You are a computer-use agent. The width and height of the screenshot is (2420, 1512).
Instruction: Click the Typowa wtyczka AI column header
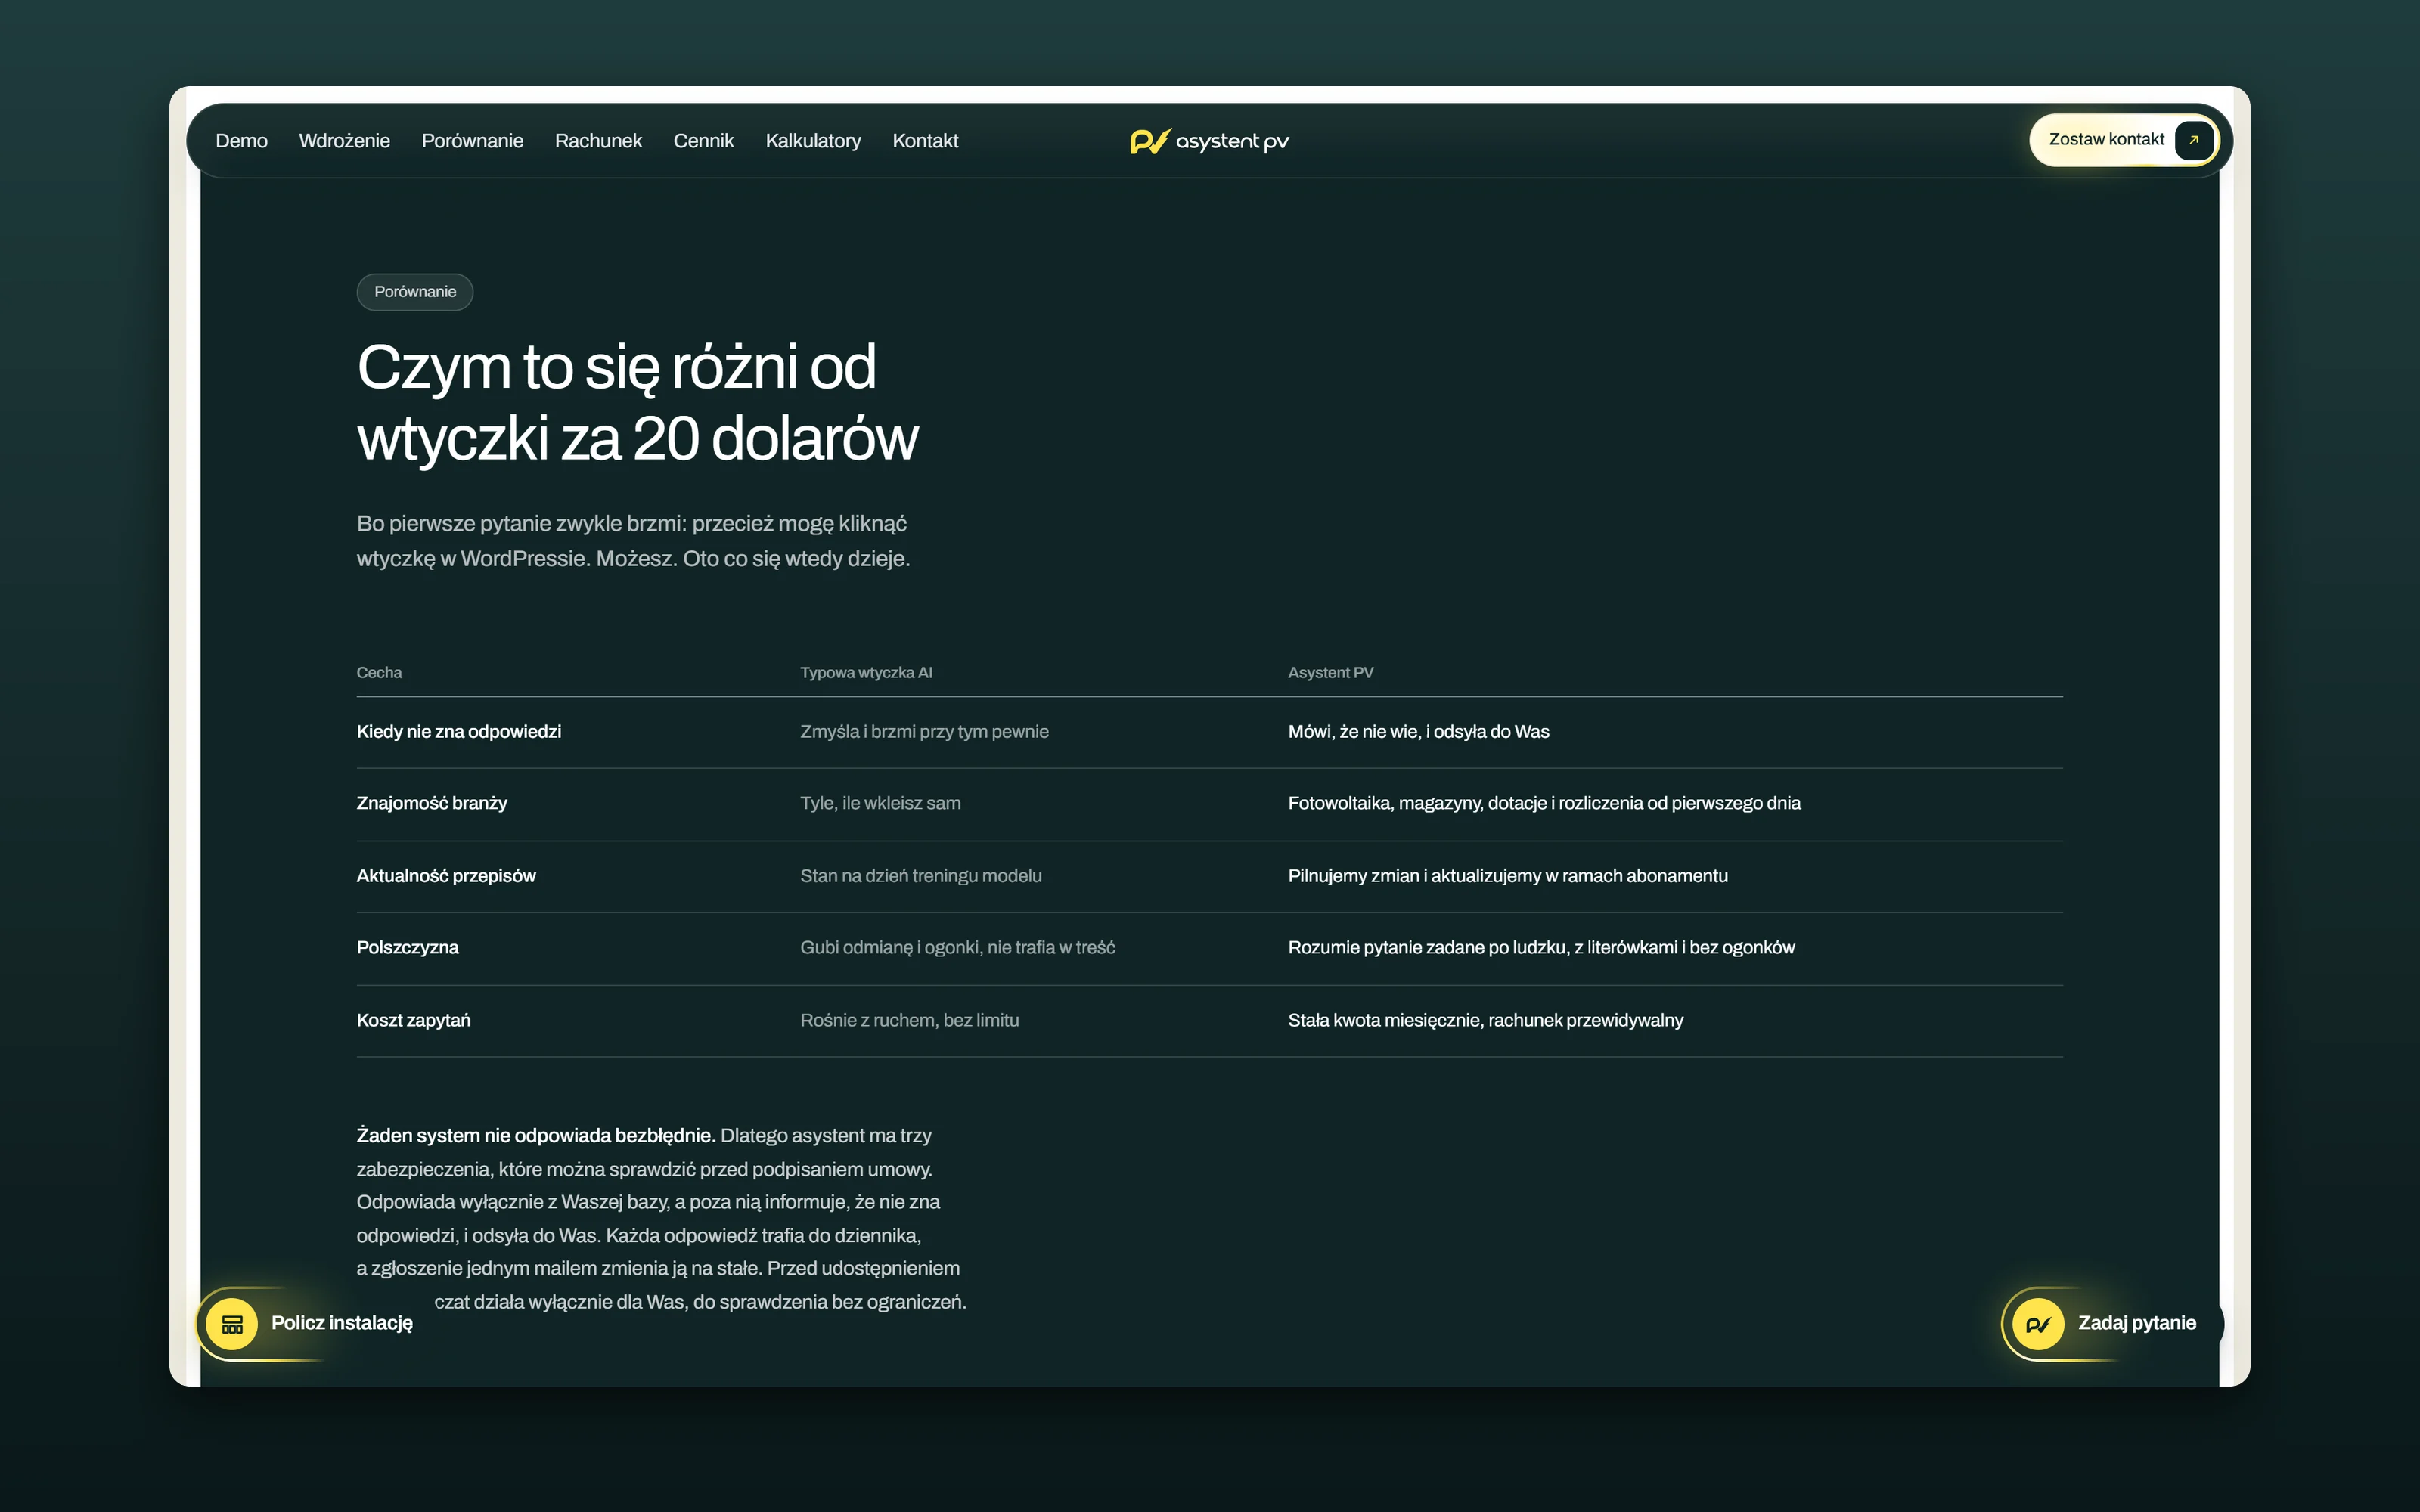click(866, 673)
